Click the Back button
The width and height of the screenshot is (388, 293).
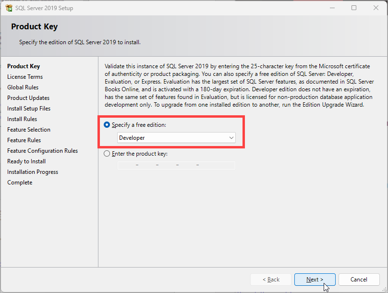click(271, 280)
